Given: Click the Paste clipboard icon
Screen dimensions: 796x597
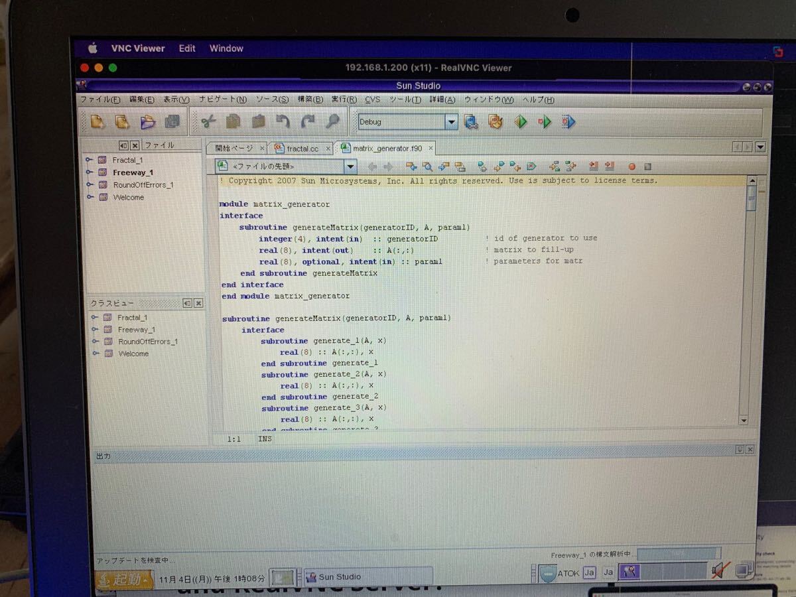Looking at the screenshot, I should pyautogui.click(x=258, y=121).
